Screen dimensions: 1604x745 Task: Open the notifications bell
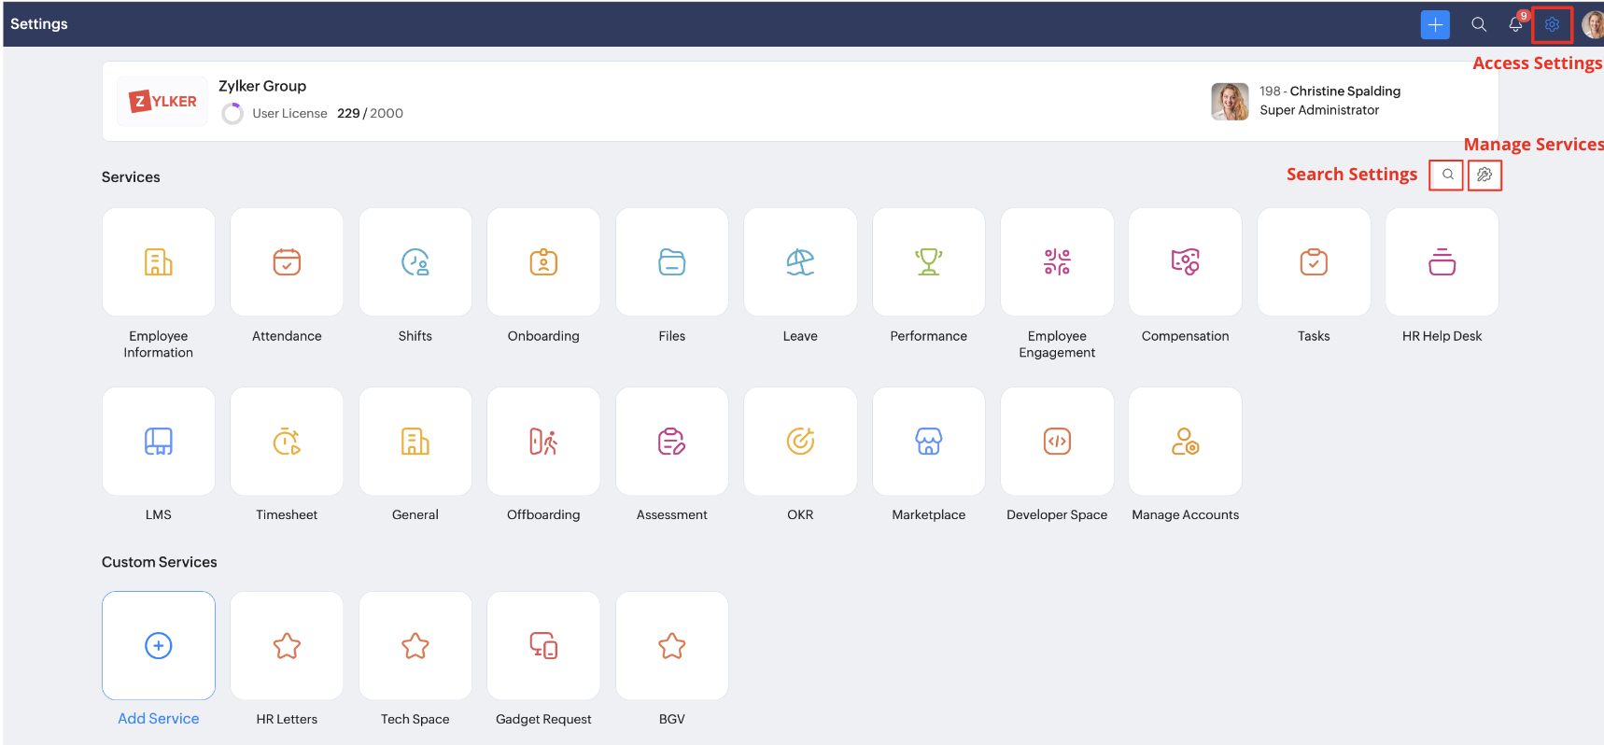click(1516, 24)
